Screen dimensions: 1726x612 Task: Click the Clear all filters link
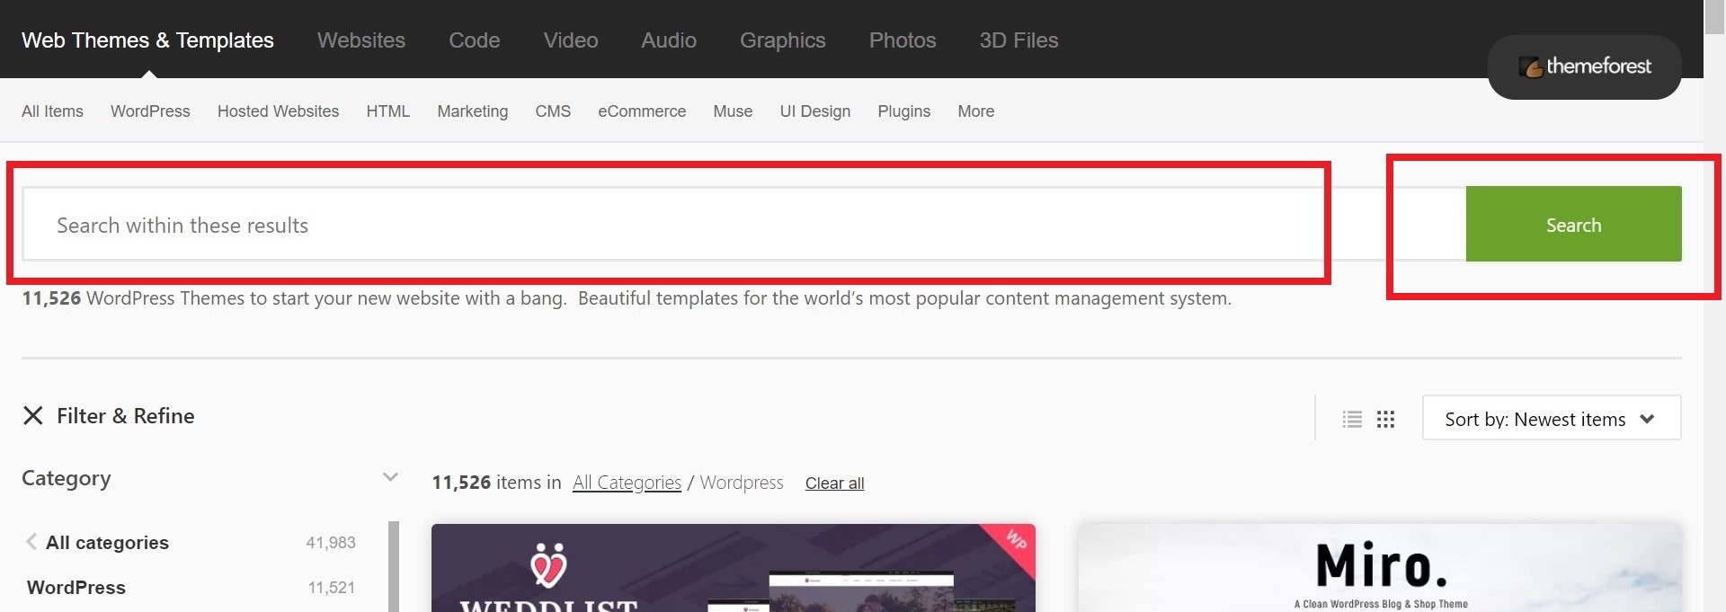click(834, 483)
